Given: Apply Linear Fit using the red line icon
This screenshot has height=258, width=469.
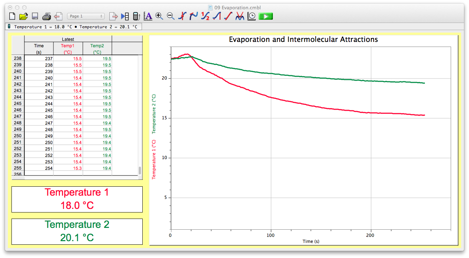Looking at the screenshot, I should tap(228, 16).
